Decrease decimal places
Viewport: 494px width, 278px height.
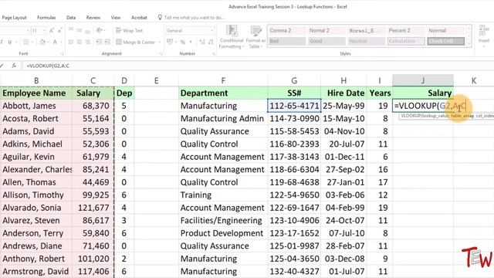[x=211, y=42]
